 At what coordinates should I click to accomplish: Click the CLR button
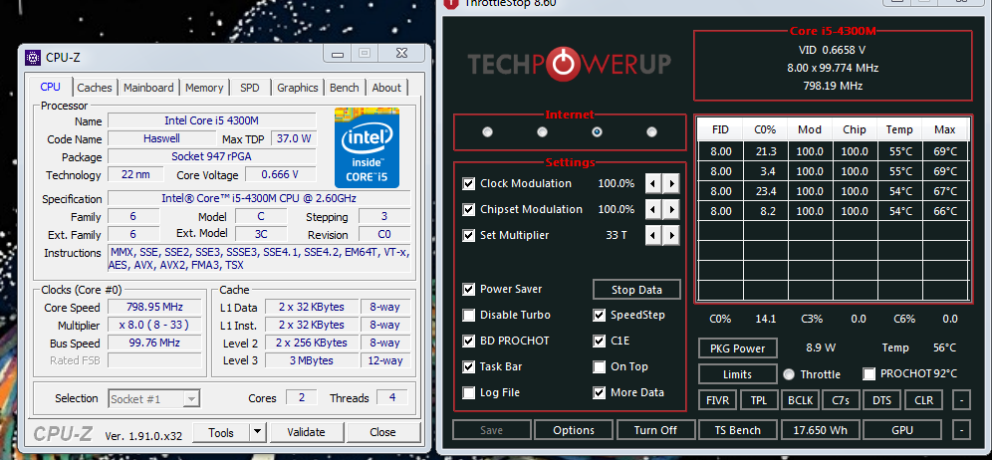(x=923, y=400)
